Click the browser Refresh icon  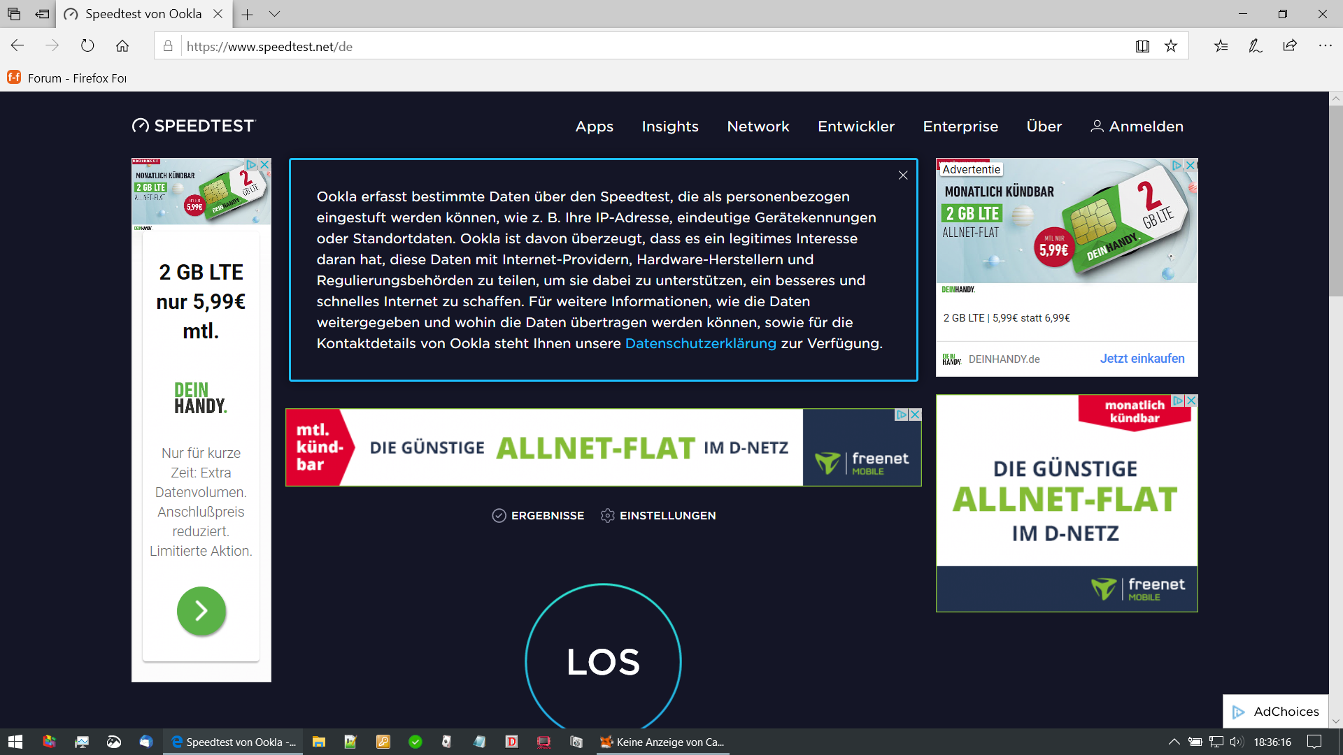87,46
